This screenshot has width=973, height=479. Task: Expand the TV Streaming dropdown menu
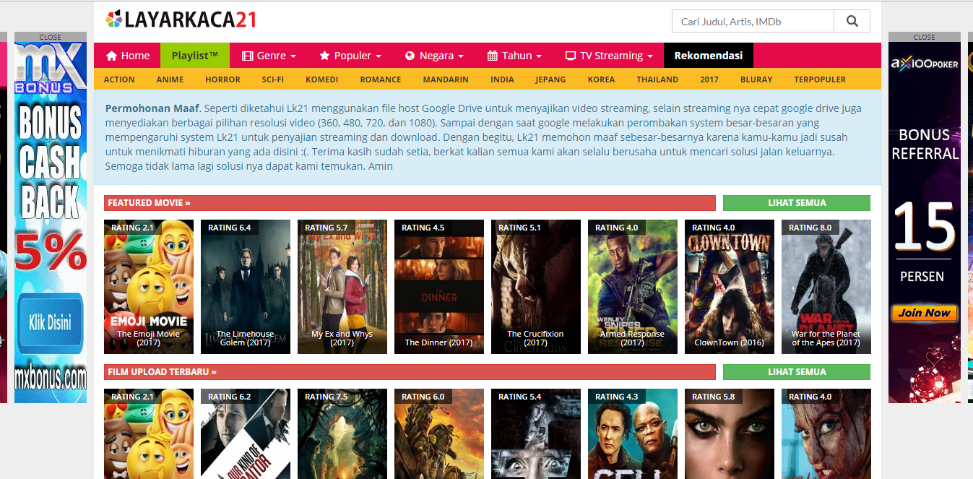pyautogui.click(x=608, y=56)
